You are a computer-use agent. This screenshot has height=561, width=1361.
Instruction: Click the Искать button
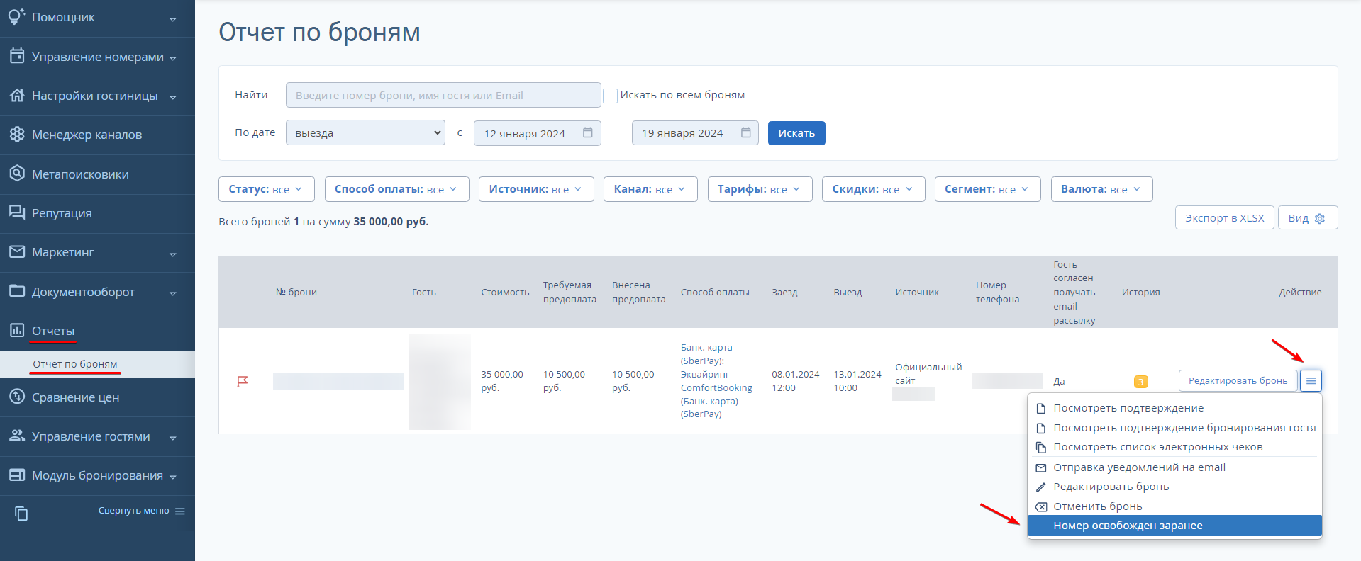pyautogui.click(x=796, y=133)
